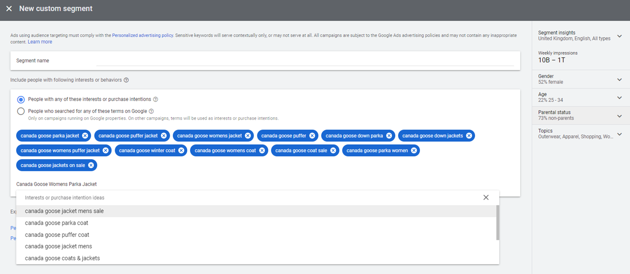630x274 pixels.
Task: Remove 'canada goose womens puffer jacket' chip
Action: tap(105, 151)
